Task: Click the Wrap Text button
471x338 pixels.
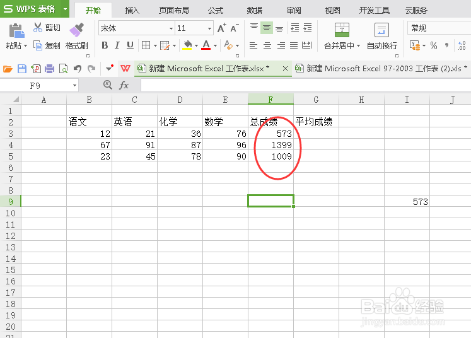Action: 382,36
